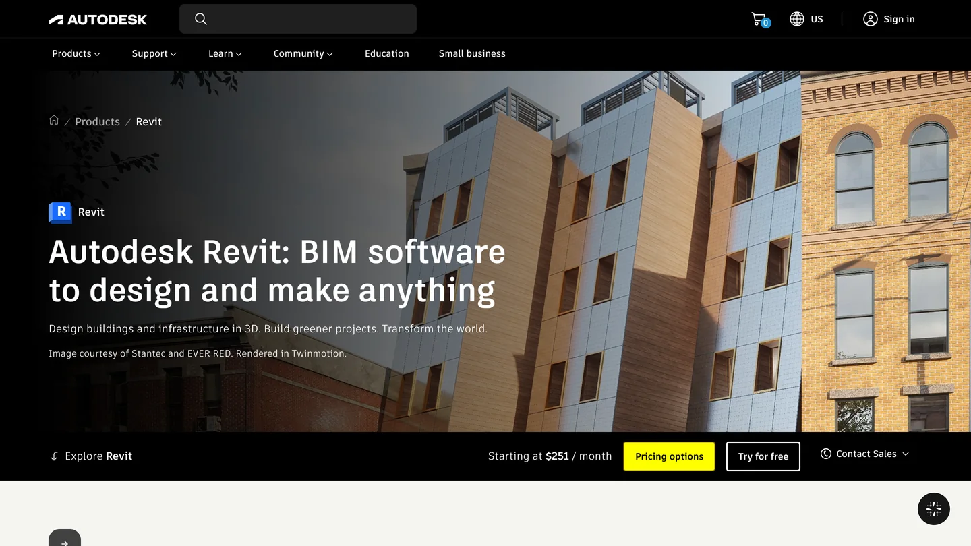971x546 pixels.
Task: Click the 'Autodesk Revit: BIM software' heading
Action: pyautogui.click(x=277, y=271)
